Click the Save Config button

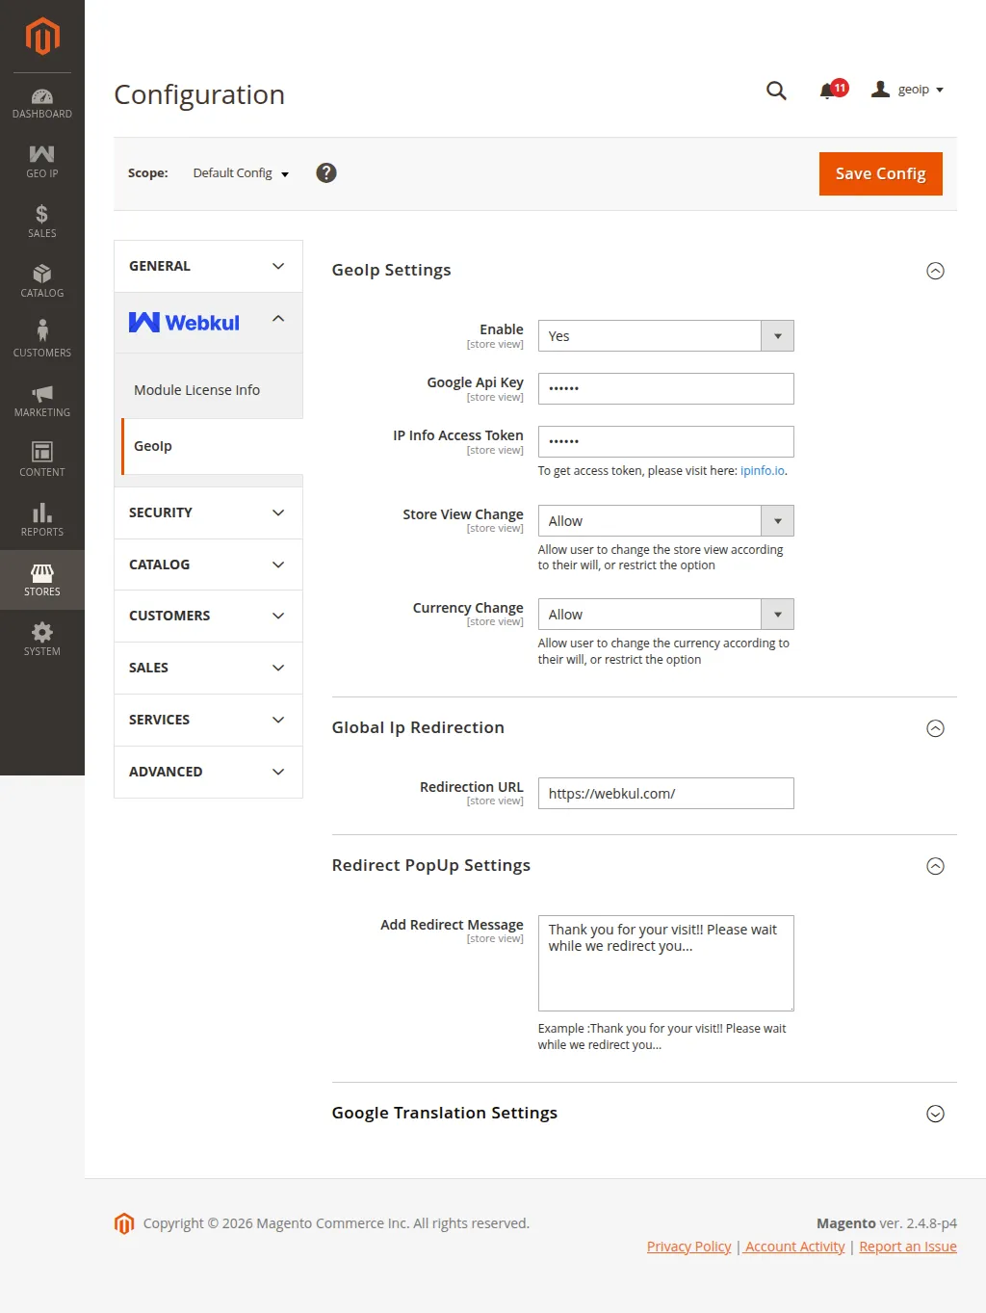coord(880,173)
